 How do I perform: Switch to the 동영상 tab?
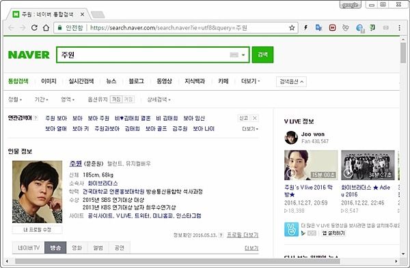(x=164, y=81)
